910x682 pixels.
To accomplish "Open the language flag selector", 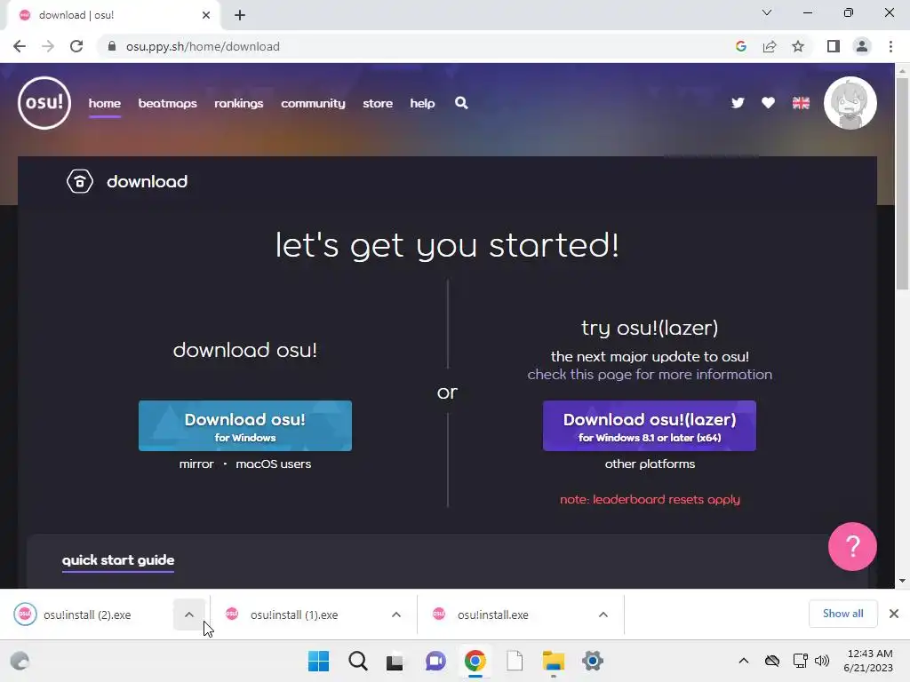I will pos(801,103).
